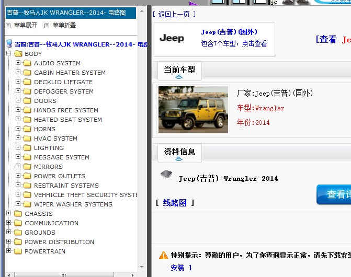Screen dimensions: 351x277
Task: Click the tree panel scroll-up arrow
Action: 142,11
